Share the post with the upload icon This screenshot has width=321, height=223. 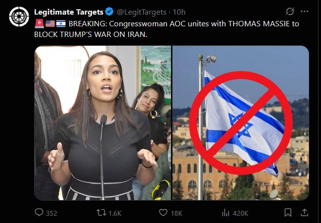point(304,212)
